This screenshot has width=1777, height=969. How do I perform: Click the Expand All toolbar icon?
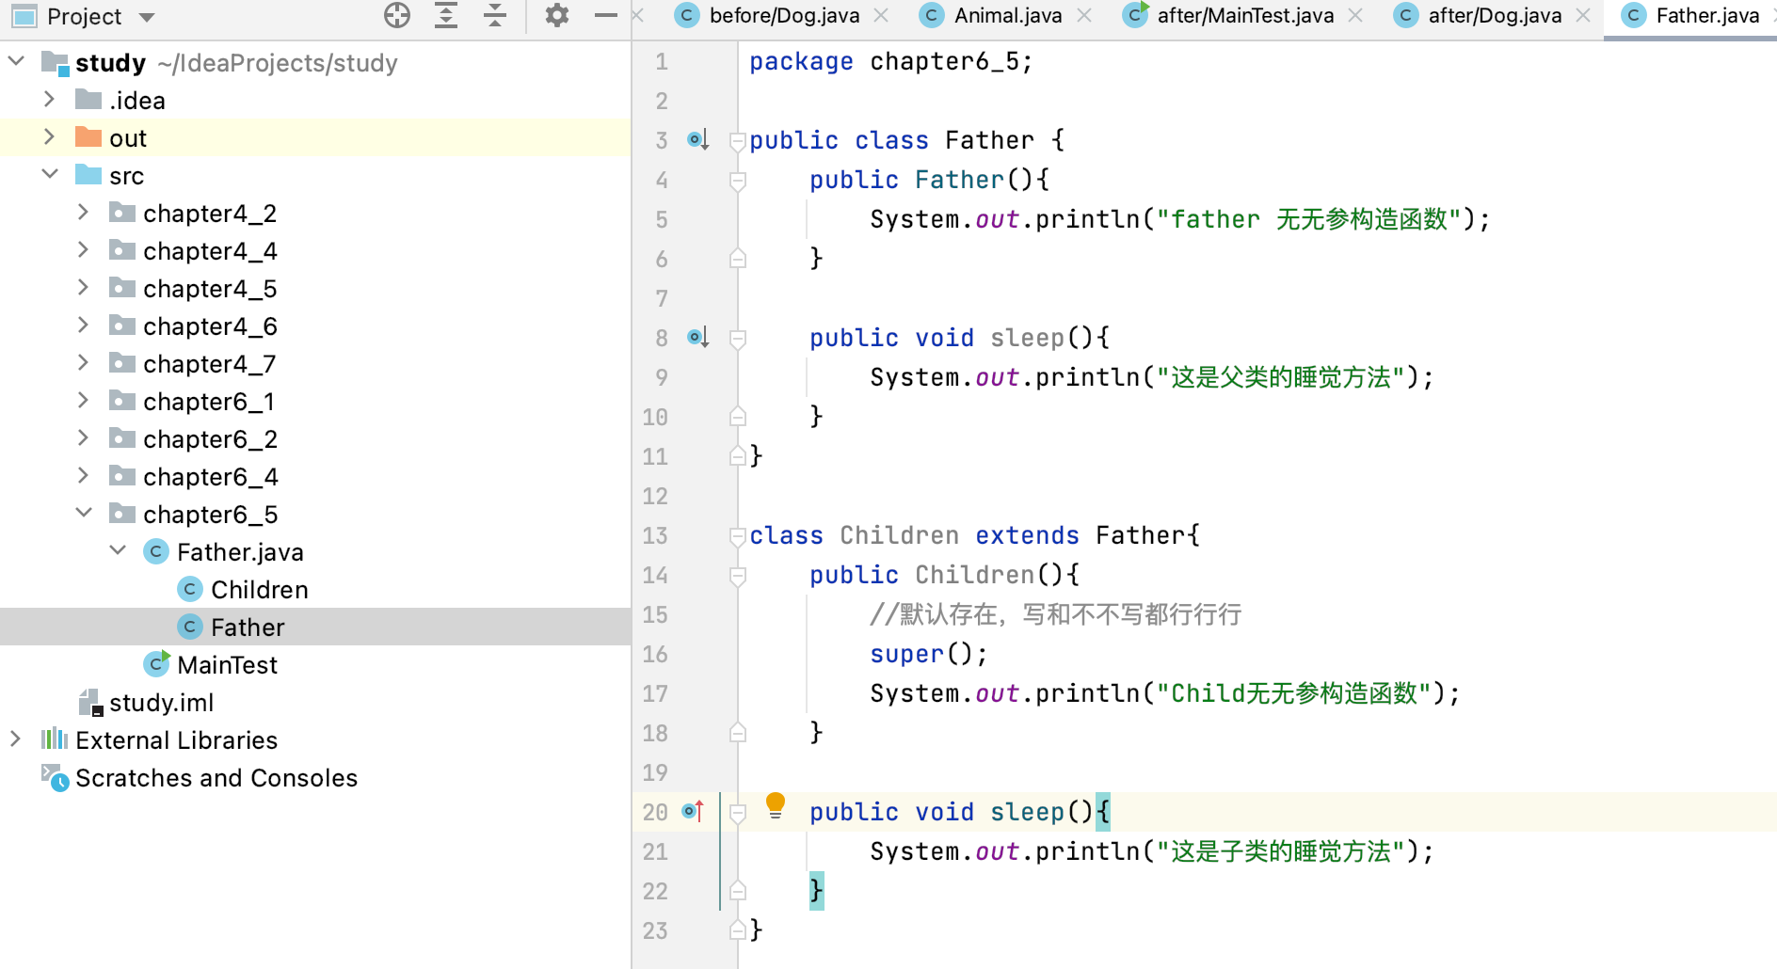pyautogui.click(x=446, y=16)
